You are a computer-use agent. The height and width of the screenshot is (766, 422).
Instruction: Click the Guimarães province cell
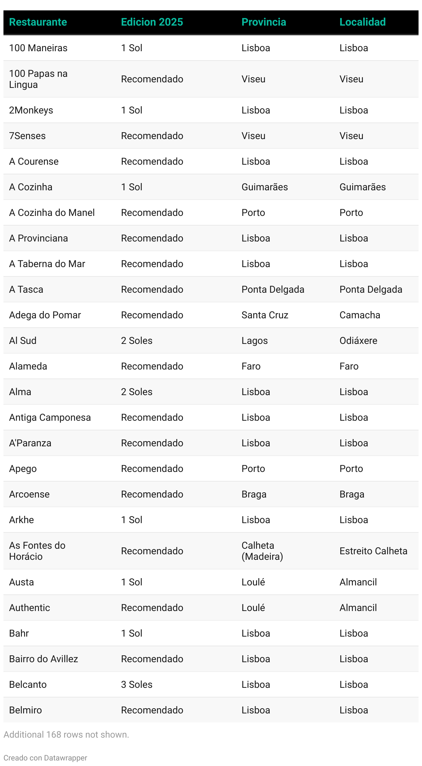pos(265,187)
